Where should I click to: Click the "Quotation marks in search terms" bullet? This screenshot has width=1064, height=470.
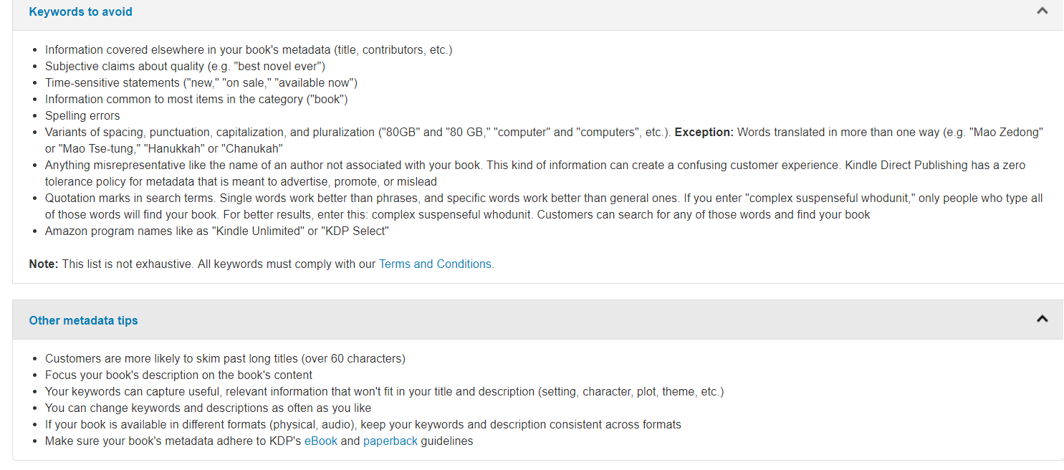pyautogui.click(x=215, y=198)
